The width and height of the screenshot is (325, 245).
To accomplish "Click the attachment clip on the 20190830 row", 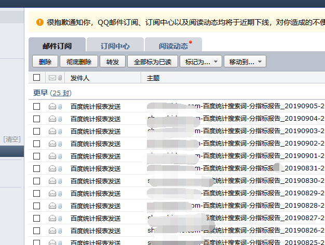I will (x=60, y=181).
